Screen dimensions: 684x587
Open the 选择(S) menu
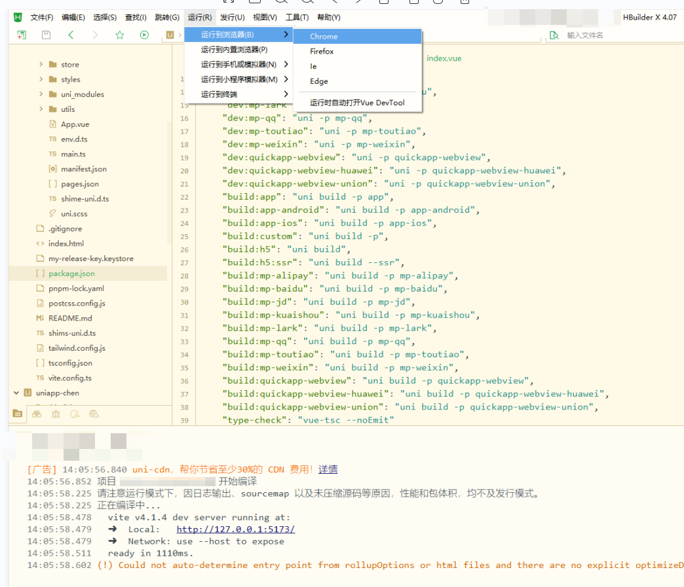coord(105,18)
